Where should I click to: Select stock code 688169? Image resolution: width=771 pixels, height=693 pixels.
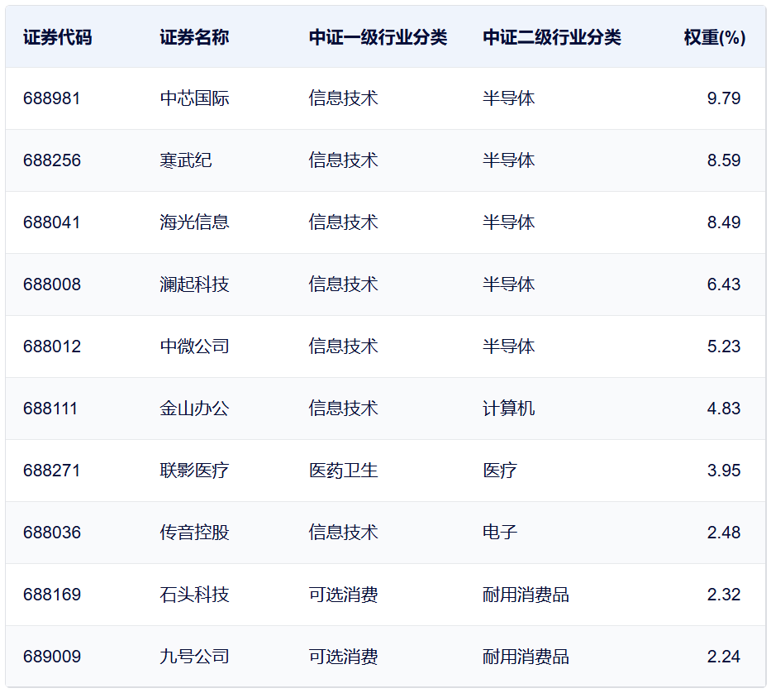tap(51, 595)
